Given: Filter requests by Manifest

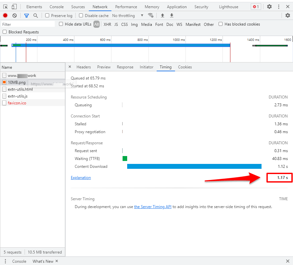Looking at the screenshot, I should (193, 25).
